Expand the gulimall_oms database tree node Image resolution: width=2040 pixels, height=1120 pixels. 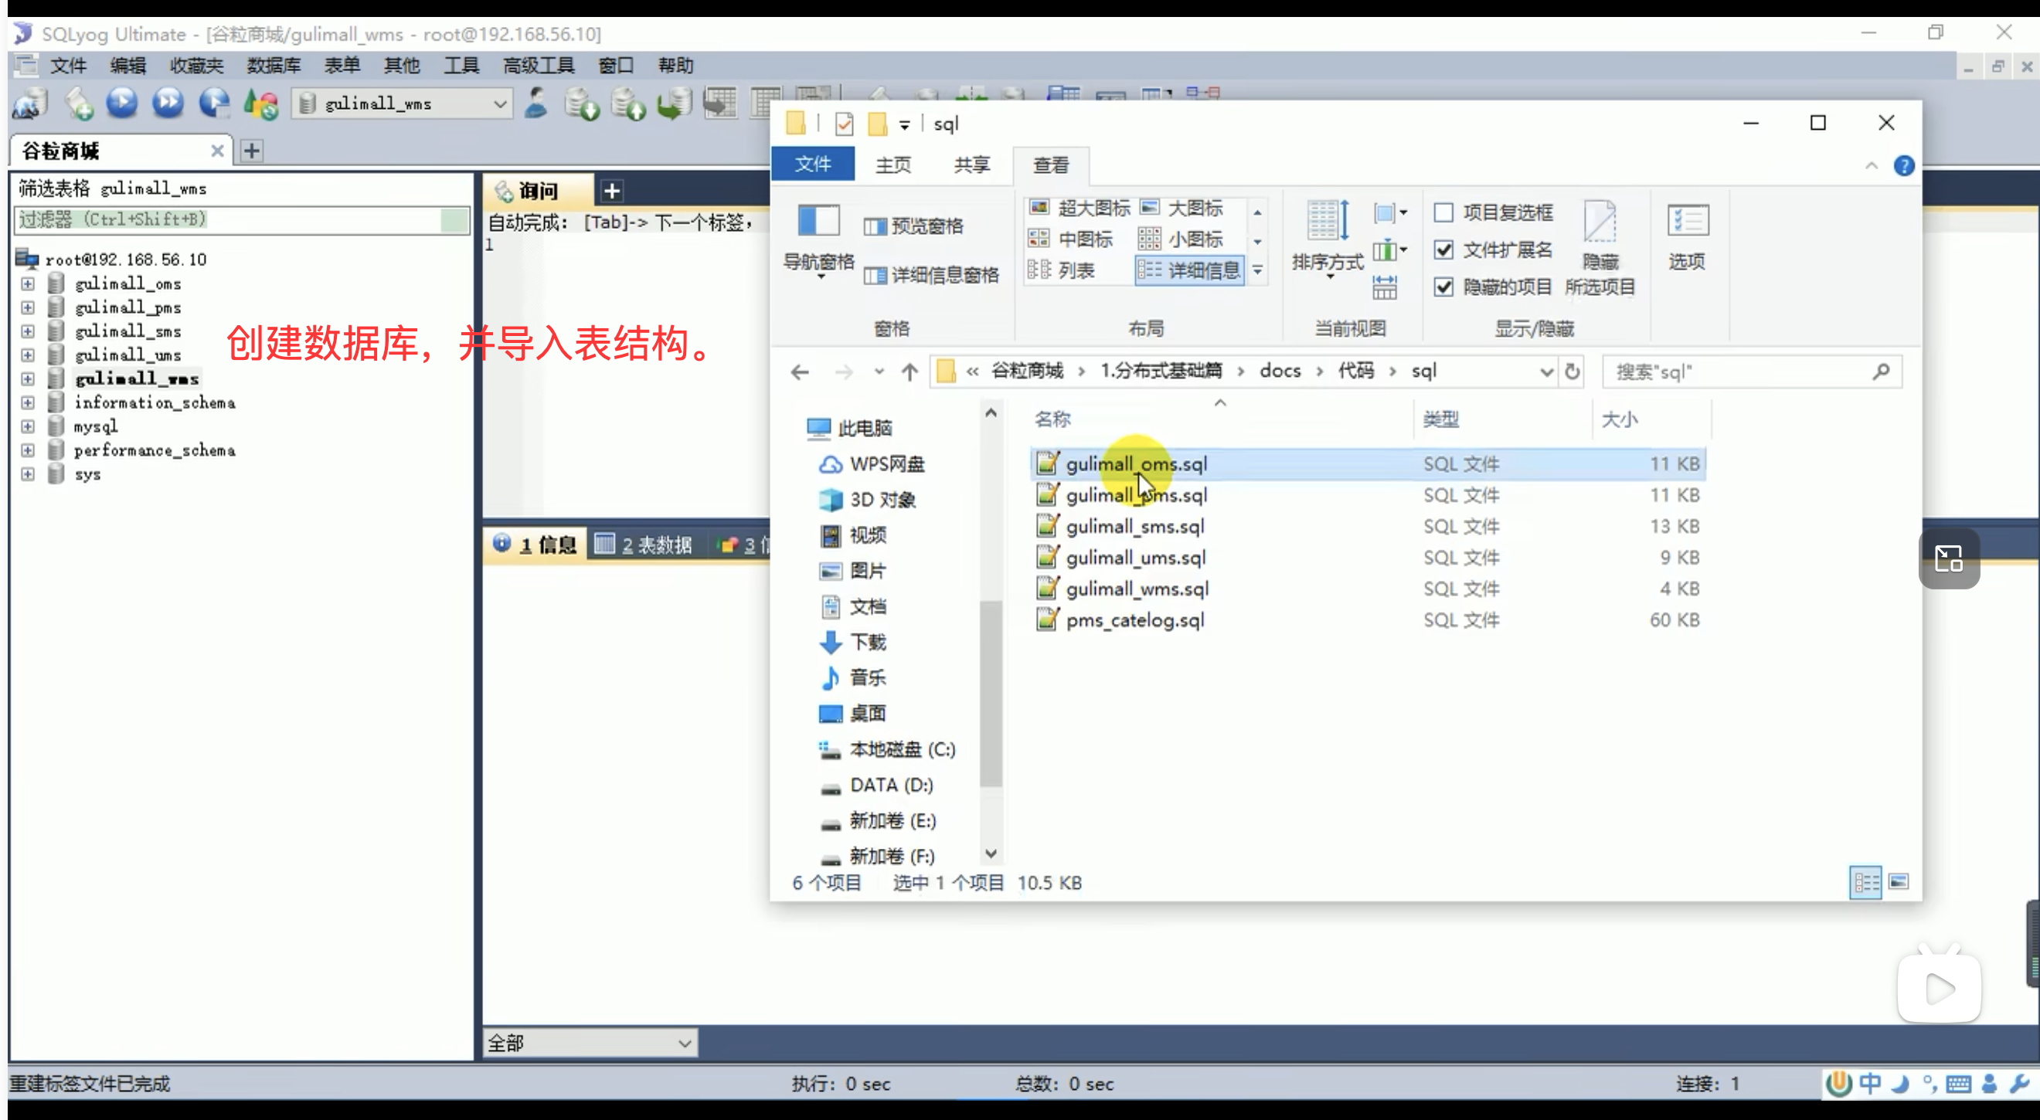[28, 283]
